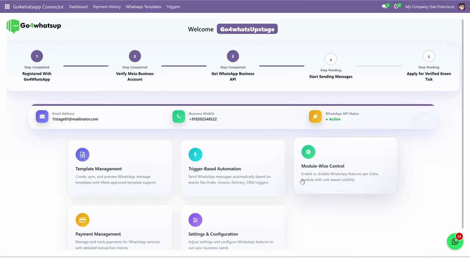The height and width of the screenshot is (264, 470).
Task: Click the email 11stage01@mailinator.com
Action: click(x=75, y=119)
